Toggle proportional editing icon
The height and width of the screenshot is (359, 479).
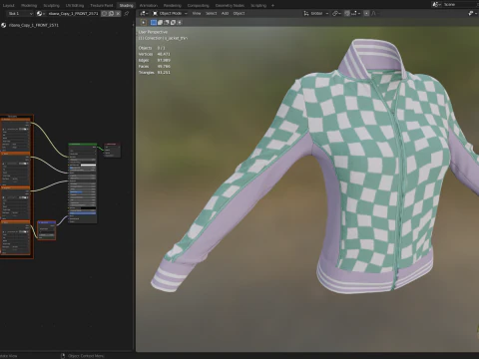pos(366,13)
